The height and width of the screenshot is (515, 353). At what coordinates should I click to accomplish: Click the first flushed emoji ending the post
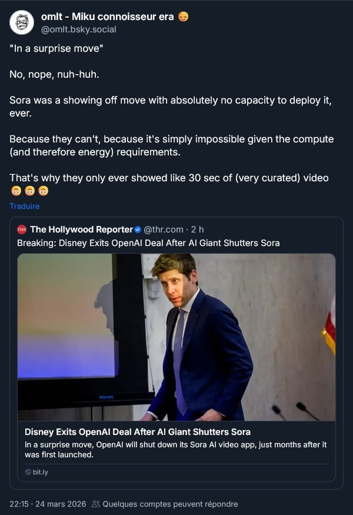tap(15, 191)
